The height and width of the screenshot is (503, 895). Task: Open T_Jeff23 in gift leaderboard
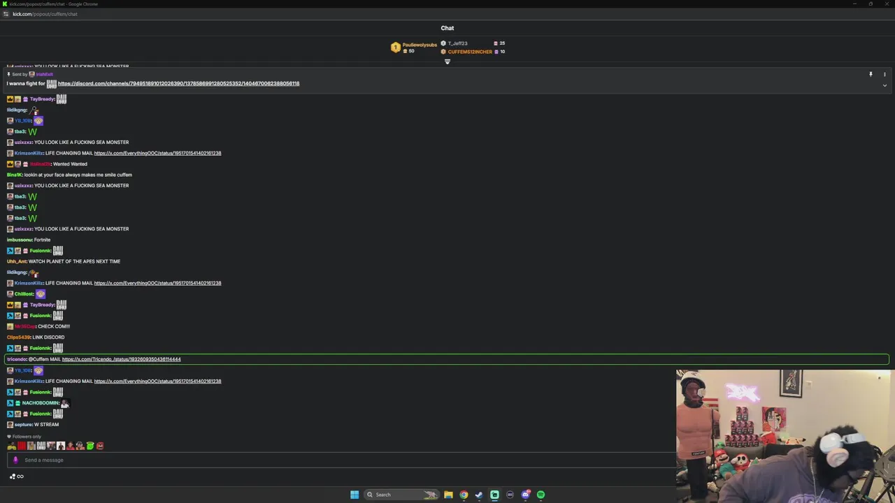click(x=457, y=43)
